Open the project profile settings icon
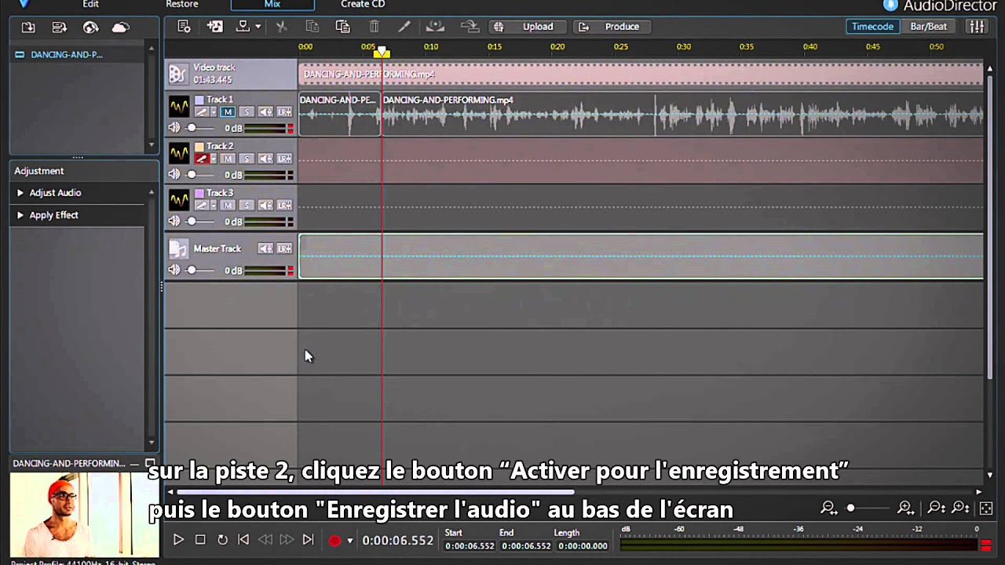The width and height of the screenshot is (1005, 565). (x=184, y=27)
